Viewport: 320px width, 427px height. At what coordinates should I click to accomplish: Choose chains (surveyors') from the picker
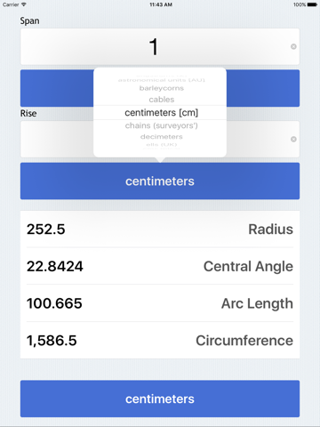[x=162, y=125]
